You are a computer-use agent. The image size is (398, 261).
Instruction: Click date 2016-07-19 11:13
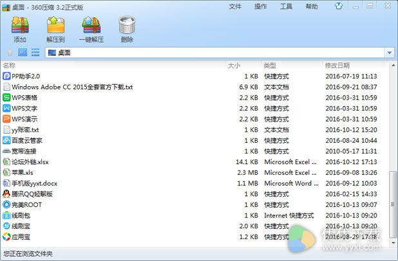click(351, 76)
